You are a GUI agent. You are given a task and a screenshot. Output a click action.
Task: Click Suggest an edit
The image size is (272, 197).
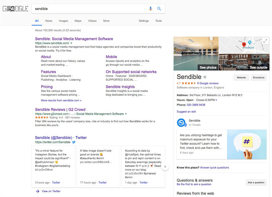[x=186, y=112]
